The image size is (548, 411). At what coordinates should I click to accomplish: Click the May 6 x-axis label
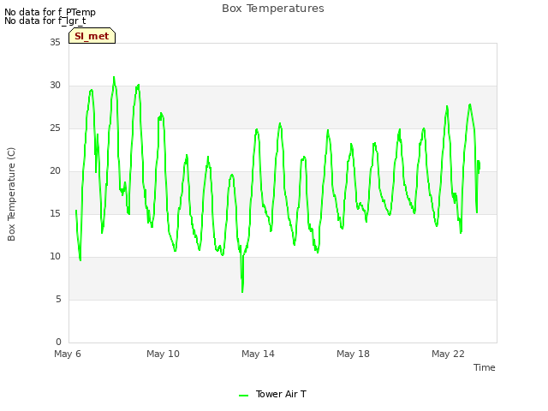coord(68,354)
